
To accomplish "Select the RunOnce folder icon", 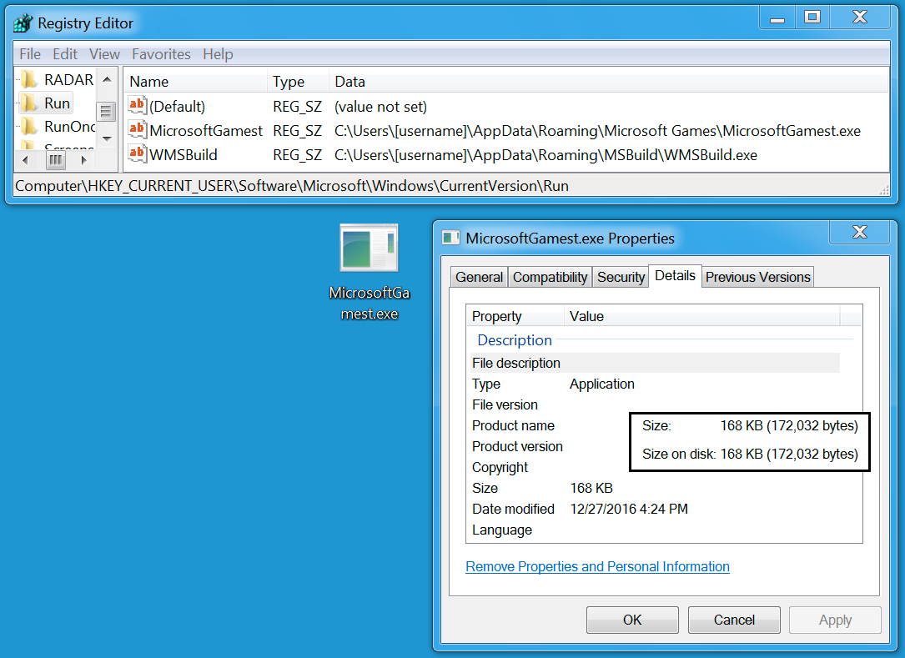I will pyautogui.click(x=29, y=127).
